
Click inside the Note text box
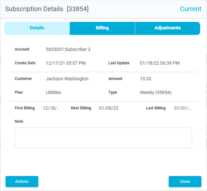click(x=103, y=138)
